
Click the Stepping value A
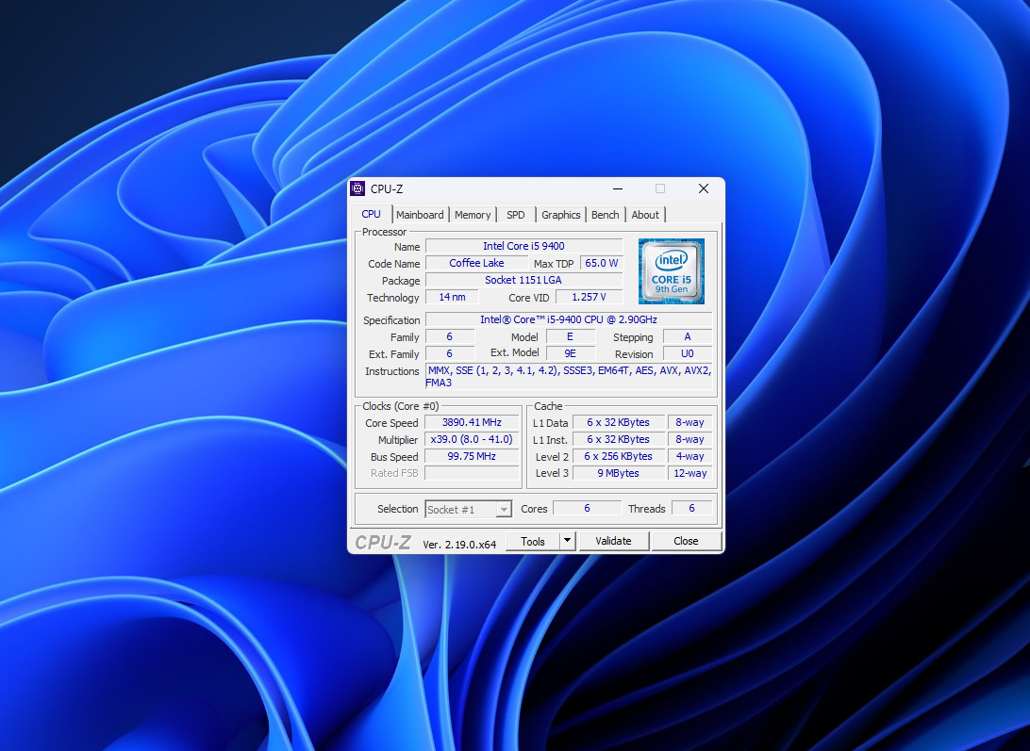[688, 336]
